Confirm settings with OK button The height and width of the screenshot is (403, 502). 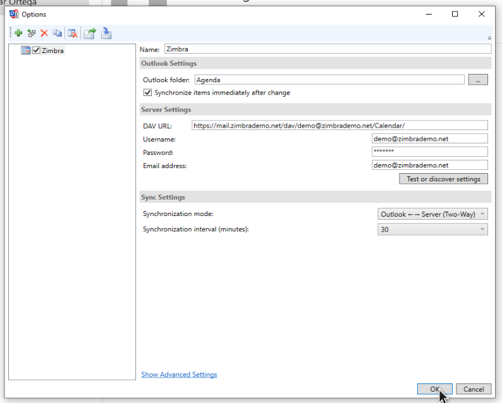point(435,389)
